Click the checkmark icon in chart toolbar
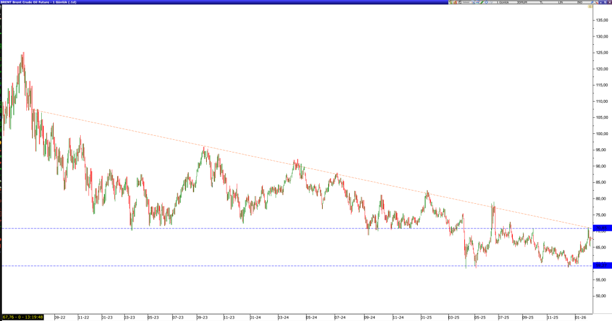Viewport: 612px width, 321px height. (x=491, y=2)
